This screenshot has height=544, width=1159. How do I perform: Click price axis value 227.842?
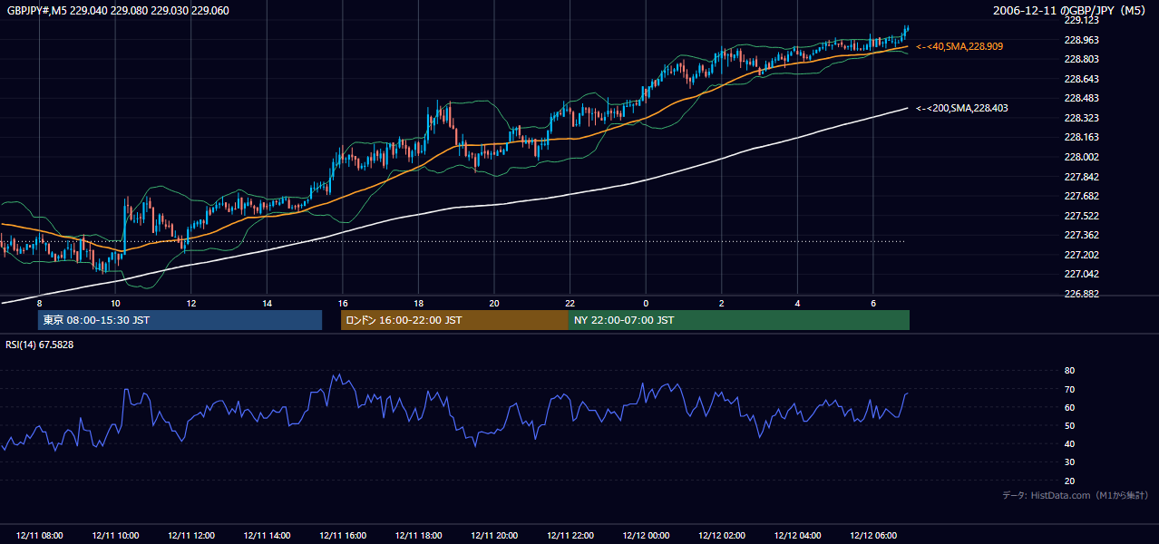[x=1081, y=177]
